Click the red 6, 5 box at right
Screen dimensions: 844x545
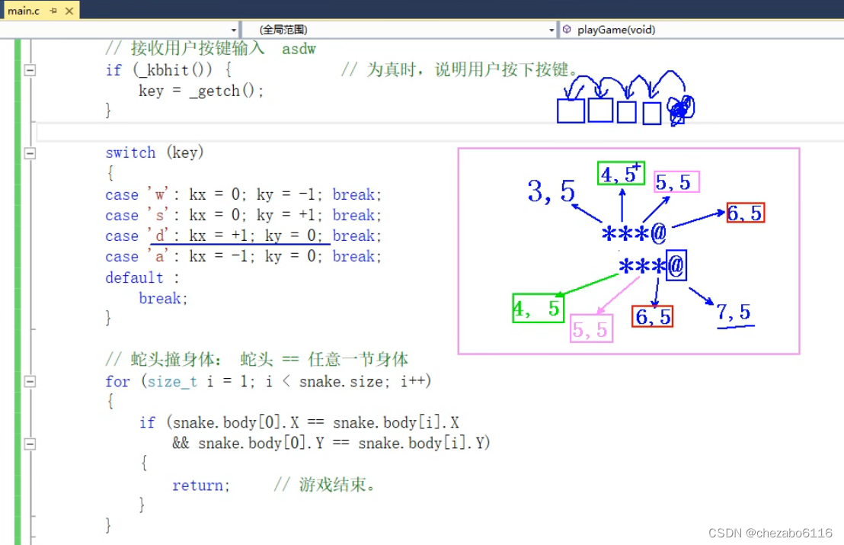pyautogui.click(x=746, y=213)
